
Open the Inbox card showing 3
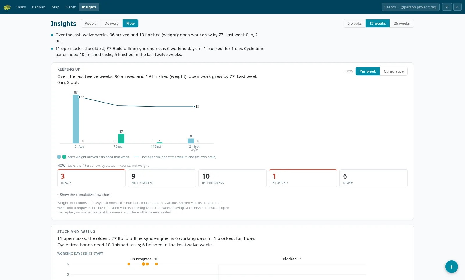click(91, 178)
